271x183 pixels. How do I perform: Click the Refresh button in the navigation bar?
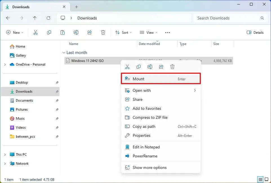click(x=48, y=18)
